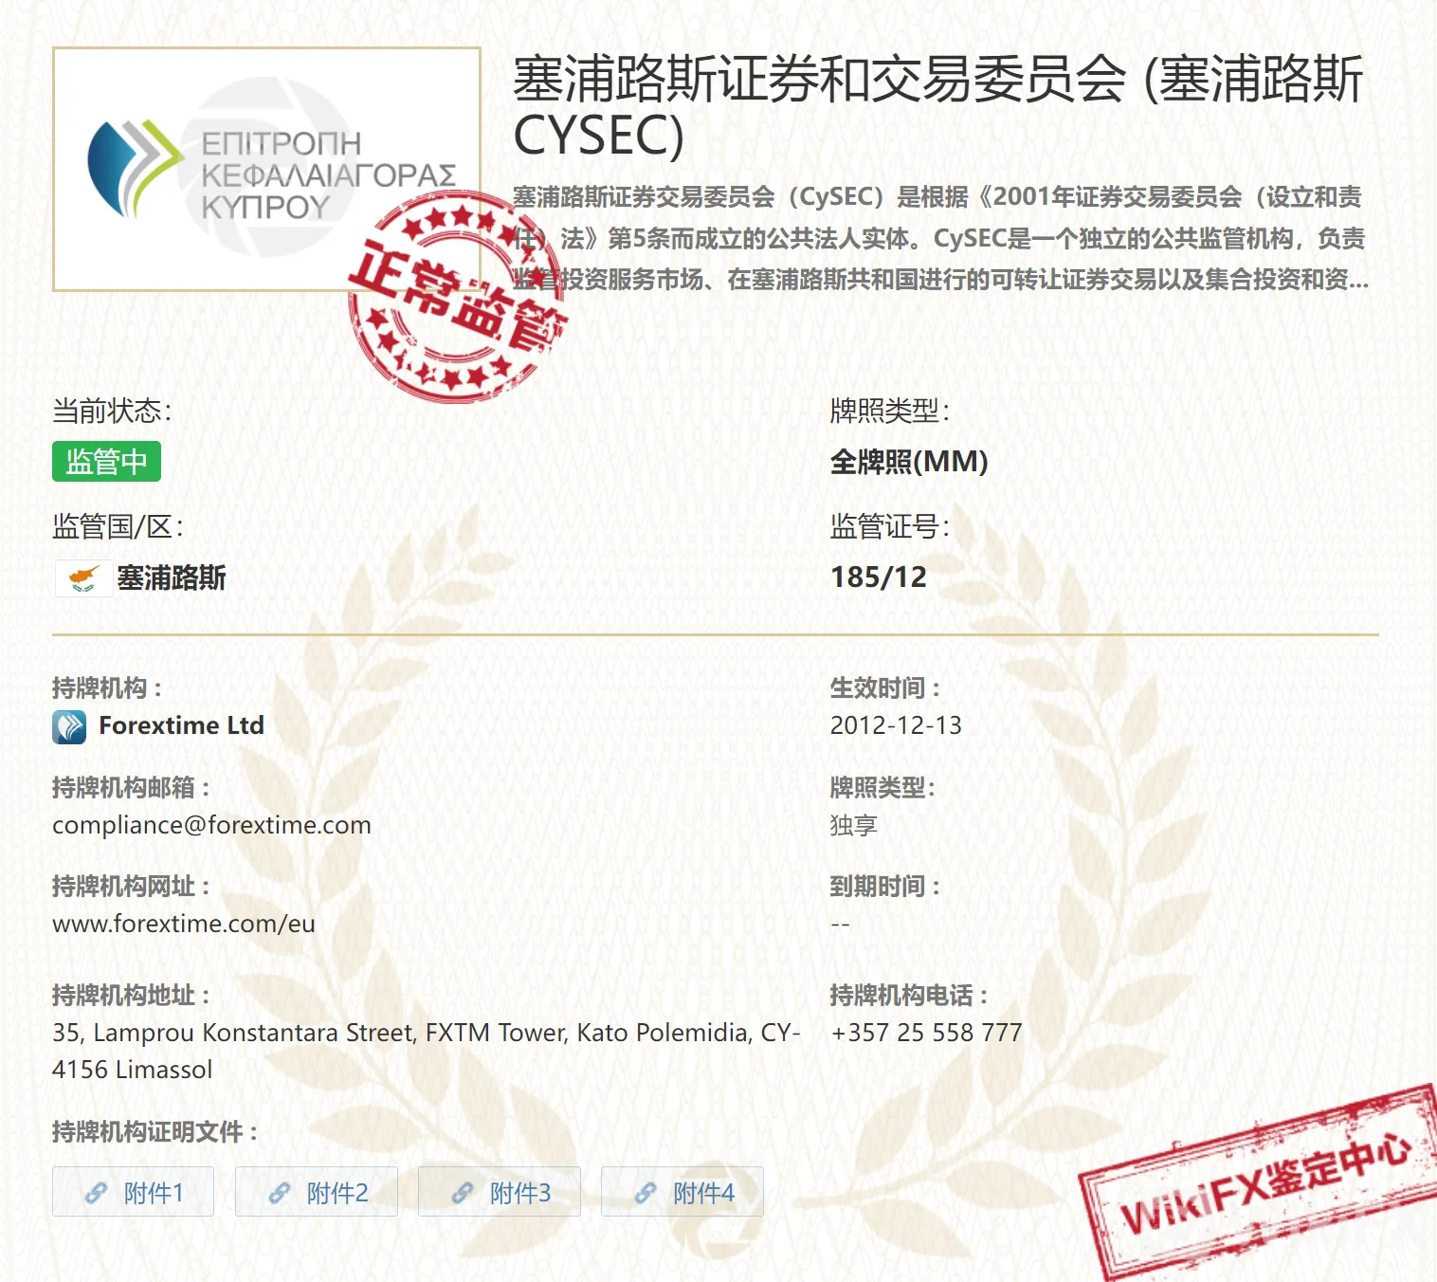1437x1282 pixels.
Task: Open the www.forextime.com/eu website address
Action: tap(183, 924)
